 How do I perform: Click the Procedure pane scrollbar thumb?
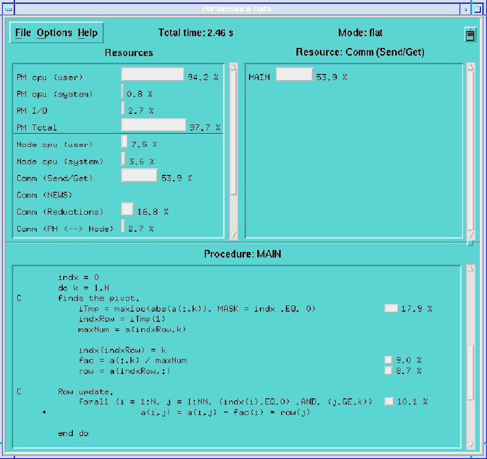[471, 372]
